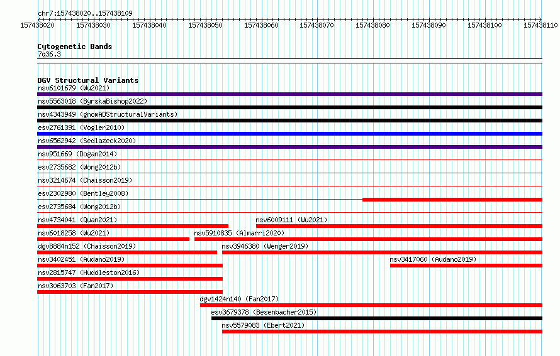The image size is (560, 356).
Task: Click the purple bar for nsv6562942
Action: [289, 147]
